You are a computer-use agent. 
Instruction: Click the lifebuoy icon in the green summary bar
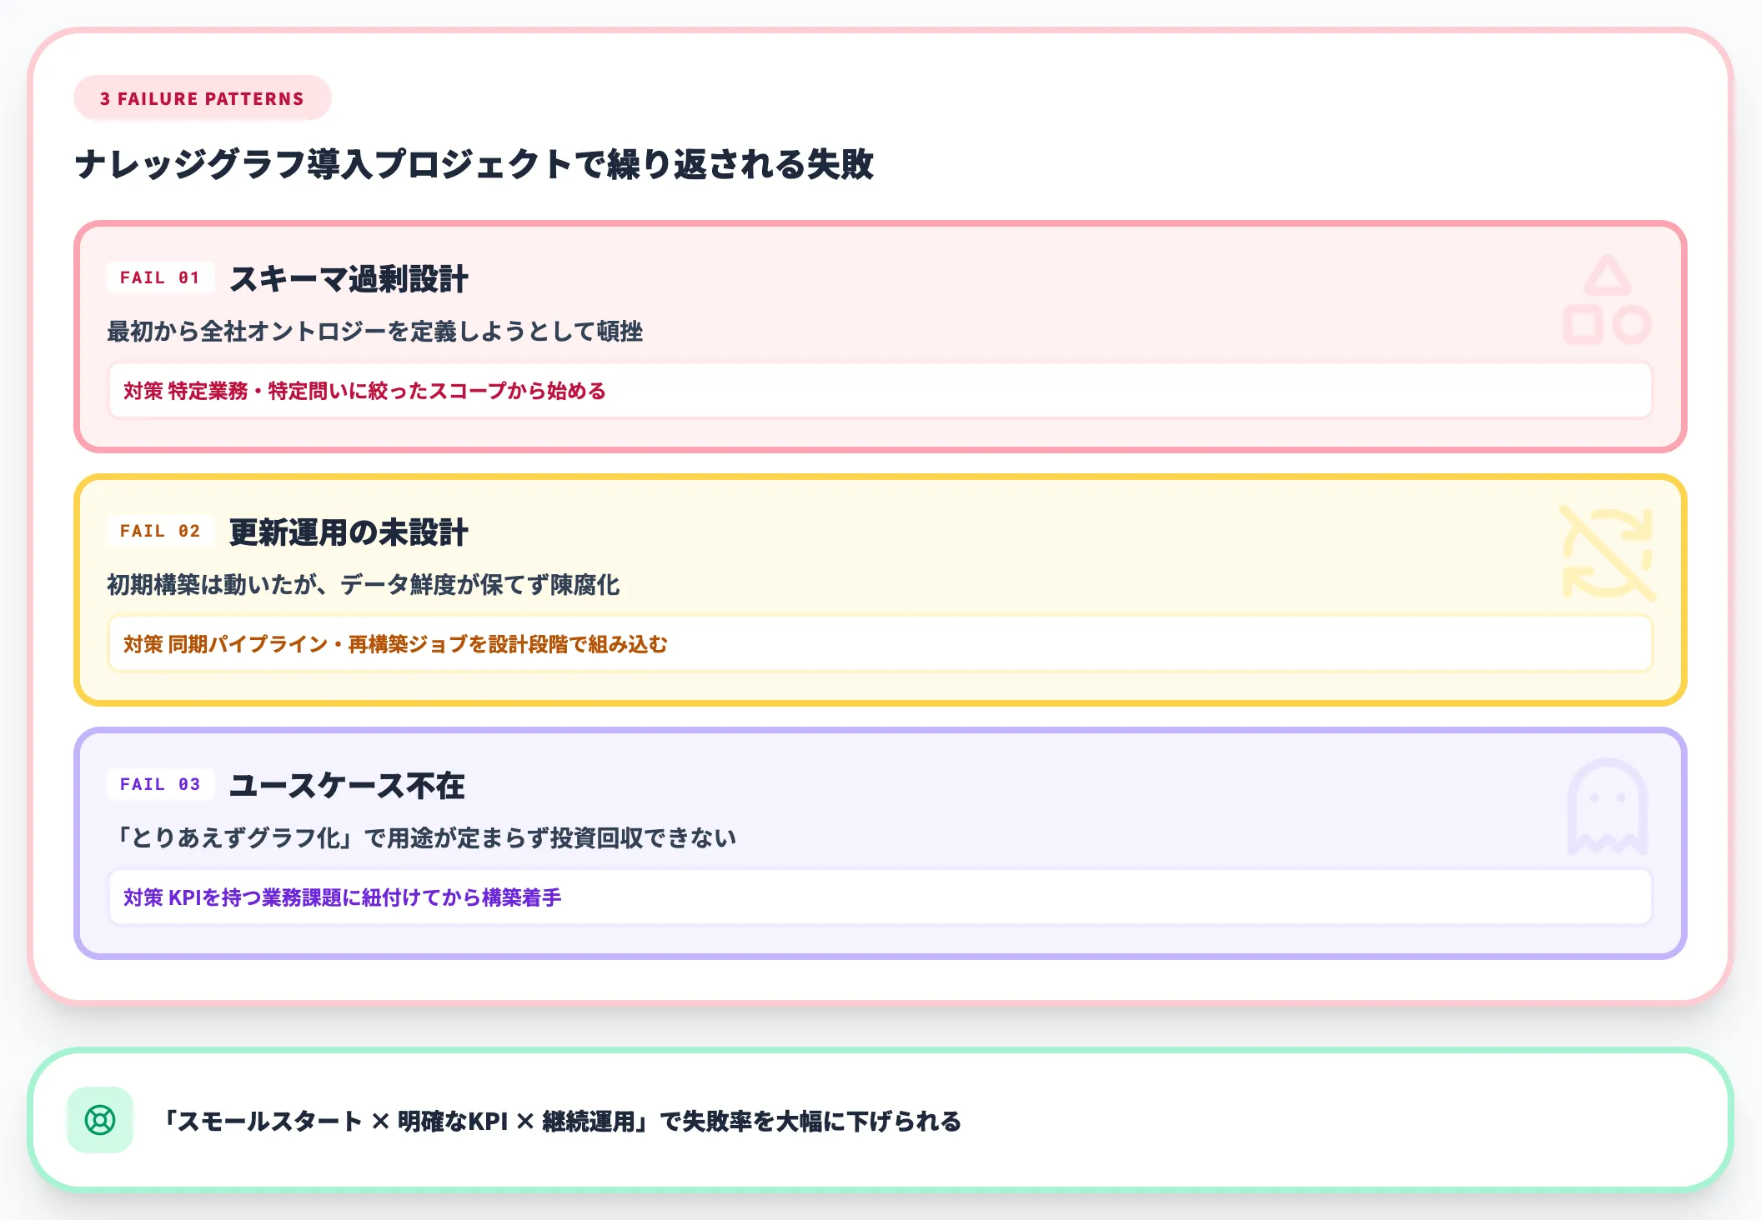pos(99,1121)
